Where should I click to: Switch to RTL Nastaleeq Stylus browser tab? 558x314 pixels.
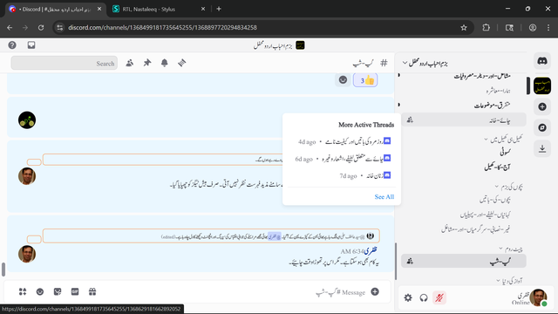click(159, 9)
